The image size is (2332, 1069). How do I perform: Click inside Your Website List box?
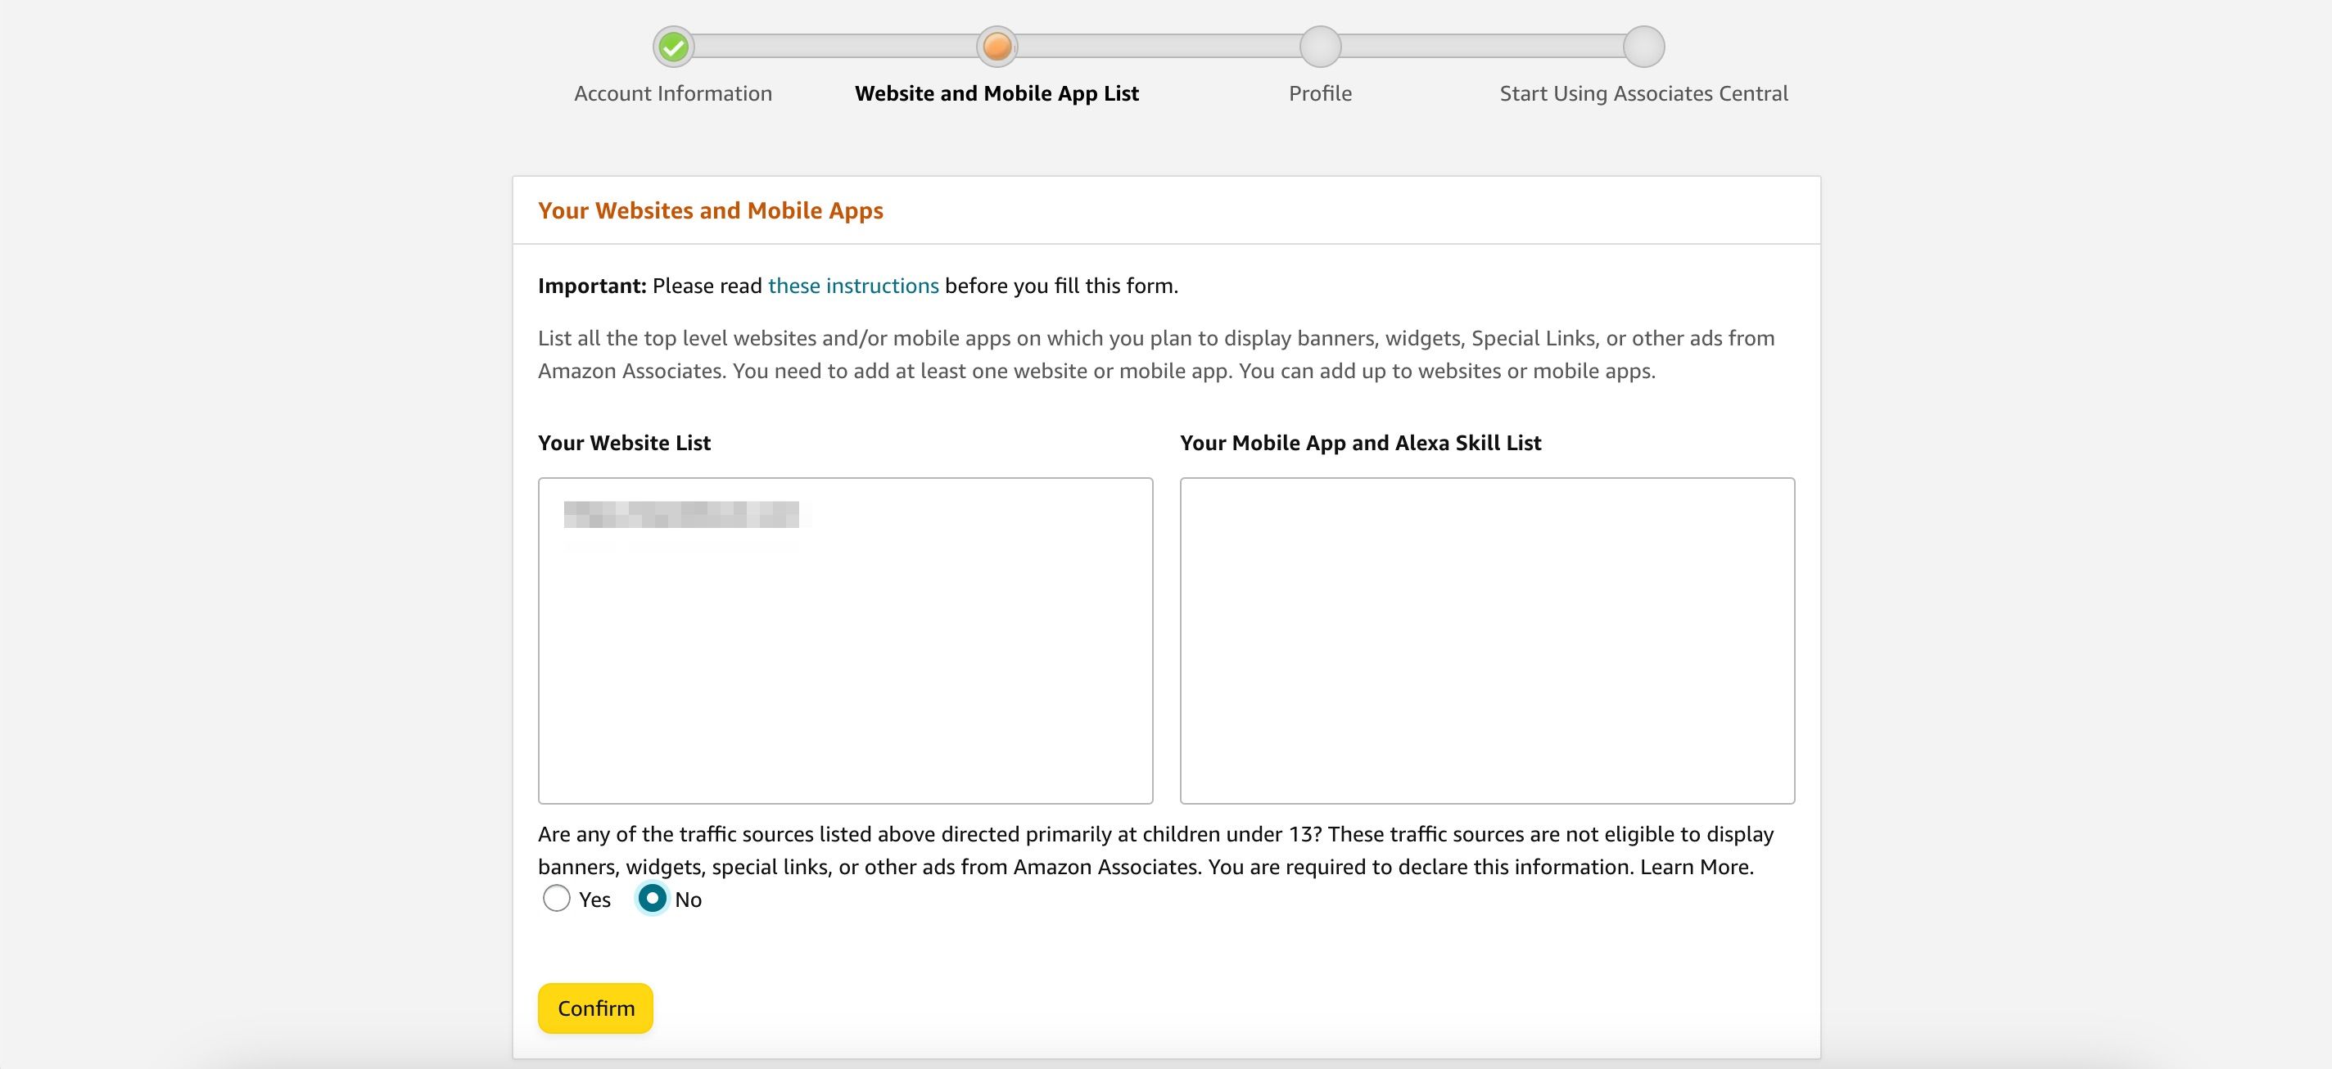point(846,643)
